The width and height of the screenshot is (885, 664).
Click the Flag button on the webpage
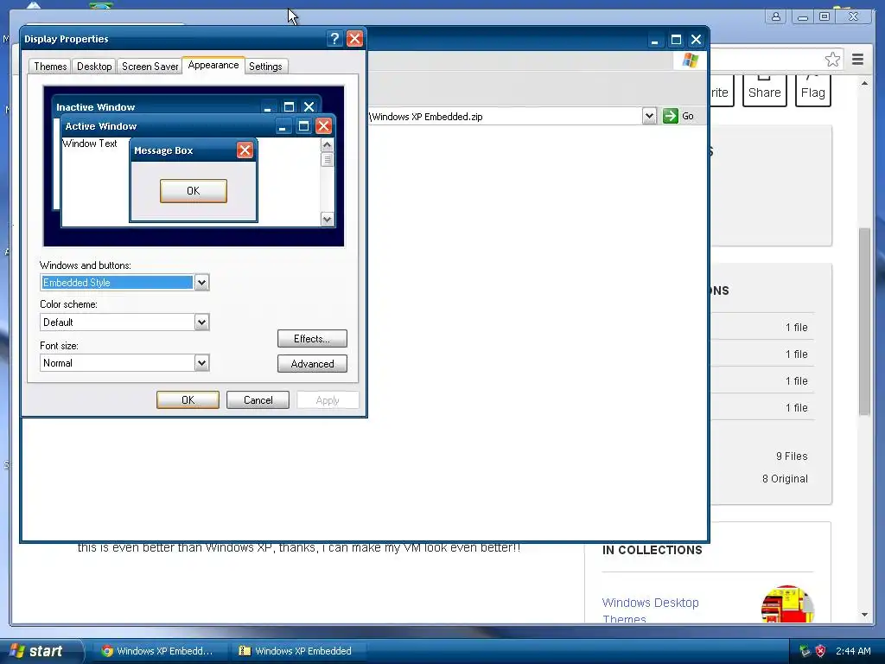tap(812, 90)
